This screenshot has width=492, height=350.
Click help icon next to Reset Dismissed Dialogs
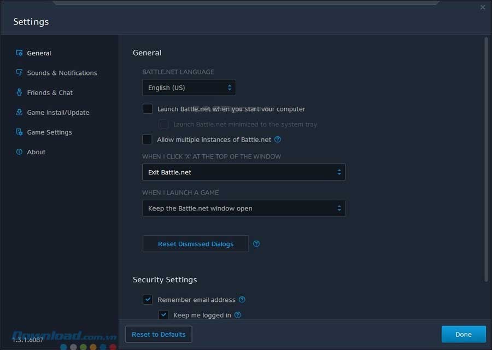[256, 244]
